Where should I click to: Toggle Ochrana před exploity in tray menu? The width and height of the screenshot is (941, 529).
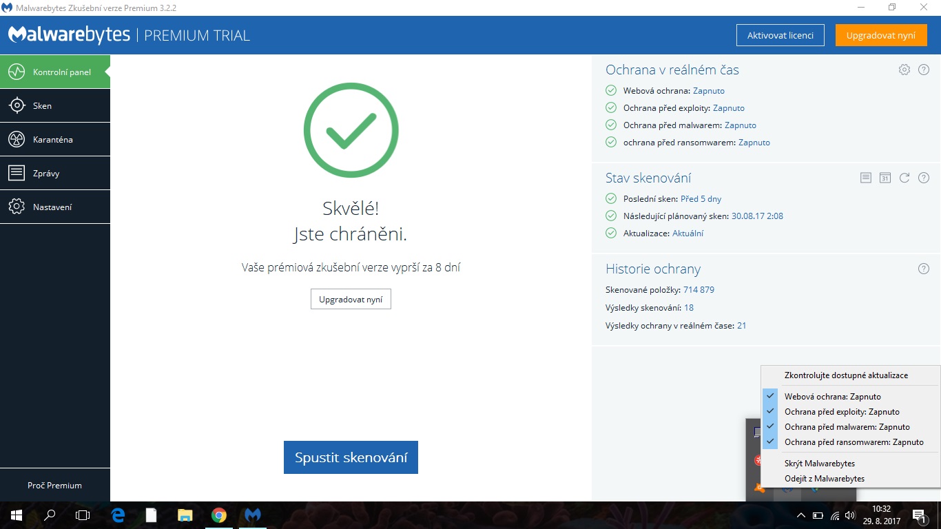point(841,412)
